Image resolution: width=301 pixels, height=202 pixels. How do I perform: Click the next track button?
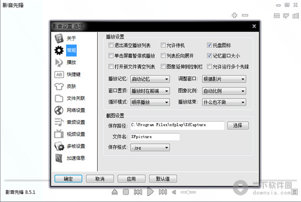163,192
